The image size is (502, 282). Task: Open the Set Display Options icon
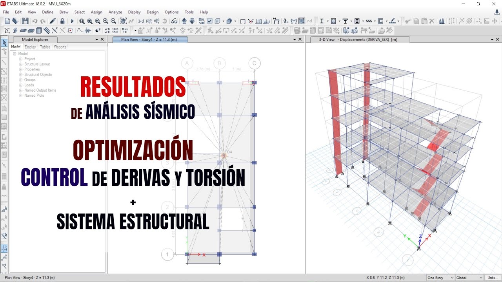(x=210, y=21)
